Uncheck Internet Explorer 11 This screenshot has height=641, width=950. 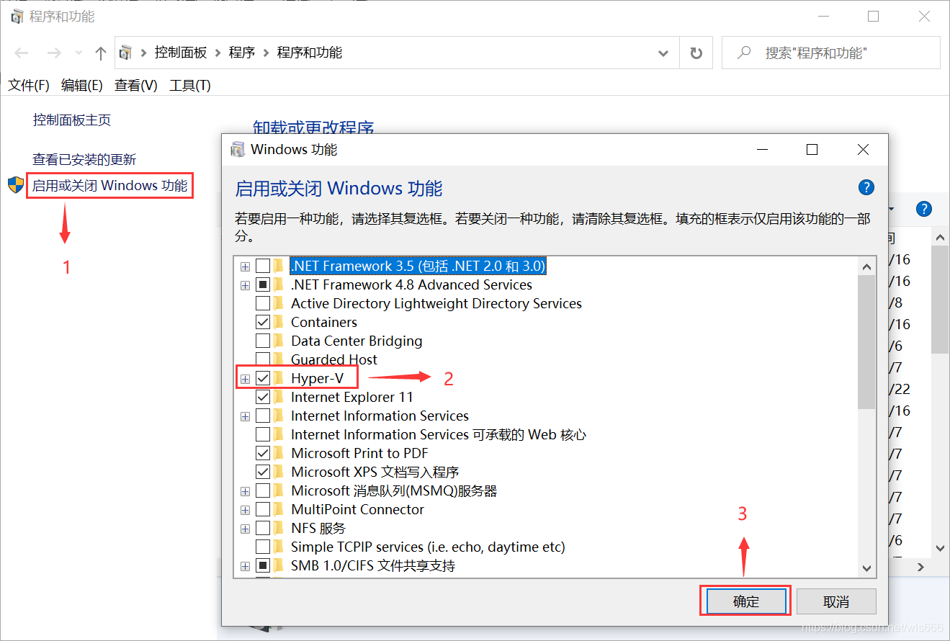[263, 397]
